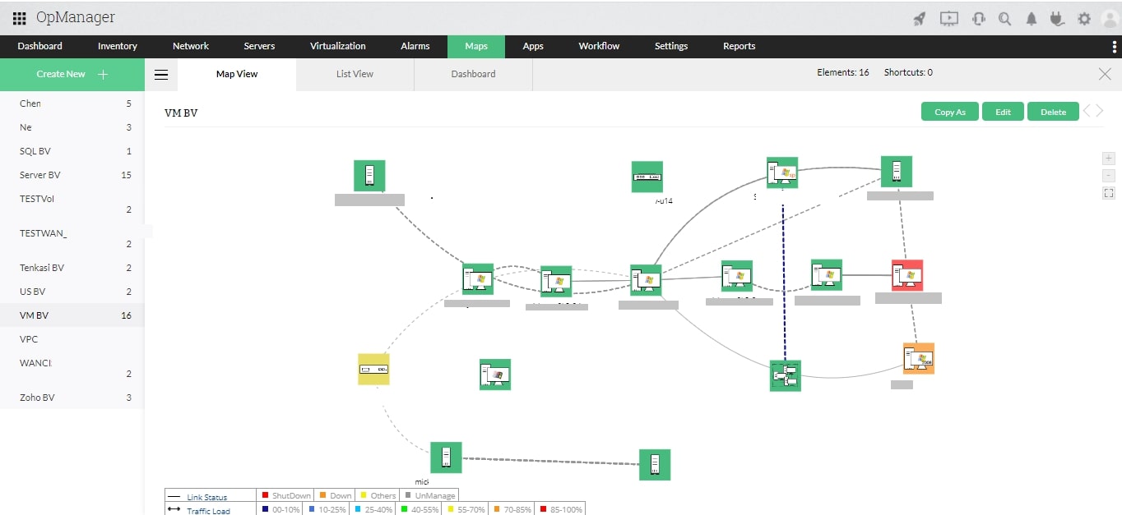
Task: Open the Virtualization menu item
Action: point(337,46)
